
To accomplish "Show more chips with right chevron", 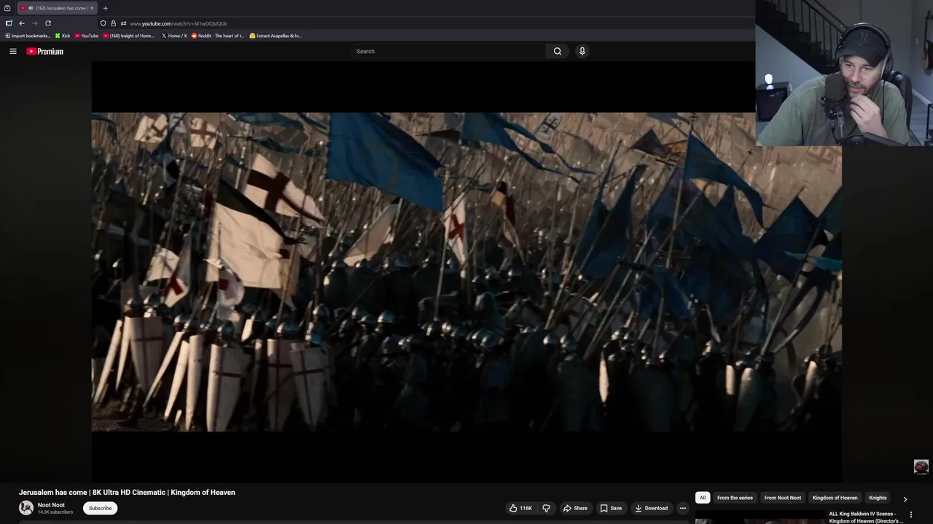I will pos(905,499).
